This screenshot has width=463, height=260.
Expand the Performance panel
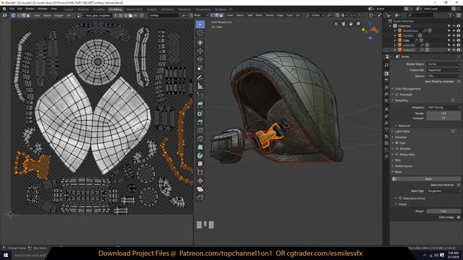click(404, 166)
